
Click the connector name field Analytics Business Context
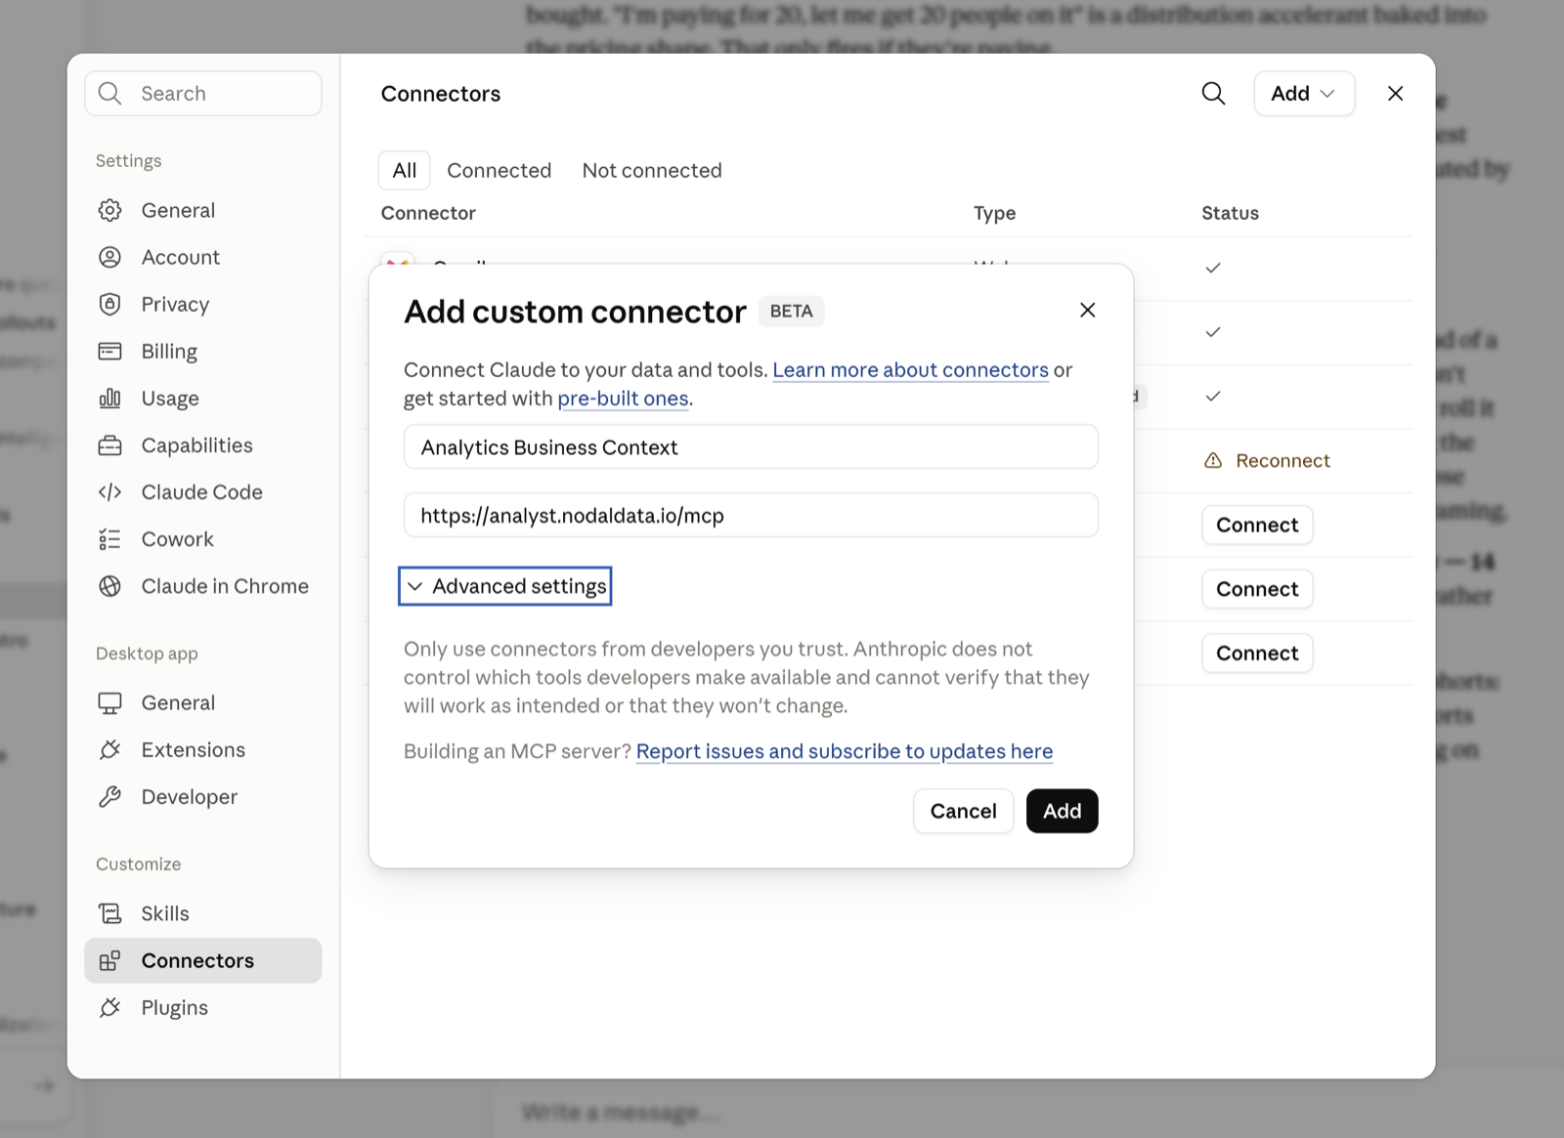coord(751,447)
